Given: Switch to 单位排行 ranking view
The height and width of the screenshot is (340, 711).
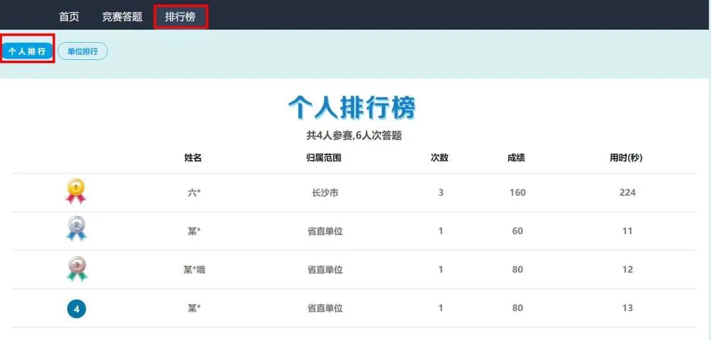Looking at the screenshot, I should point(82,51).
